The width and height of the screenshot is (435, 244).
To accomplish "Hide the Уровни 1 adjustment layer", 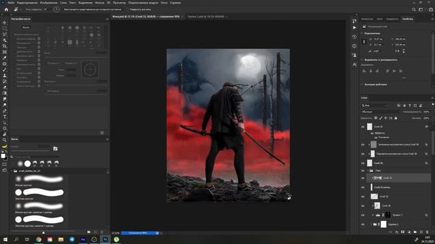I will 362,215.
